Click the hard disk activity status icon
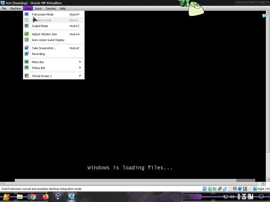 [204, 189]
